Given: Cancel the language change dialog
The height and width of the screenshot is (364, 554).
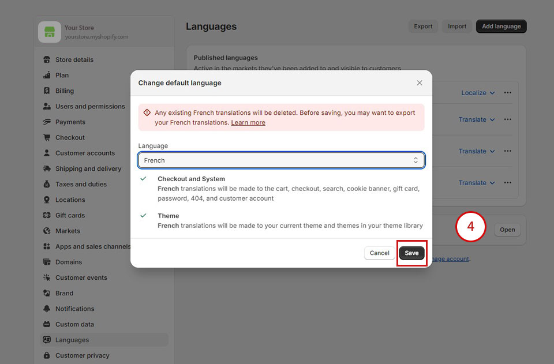Looking at the screenshot, I should tap(379, 253).
